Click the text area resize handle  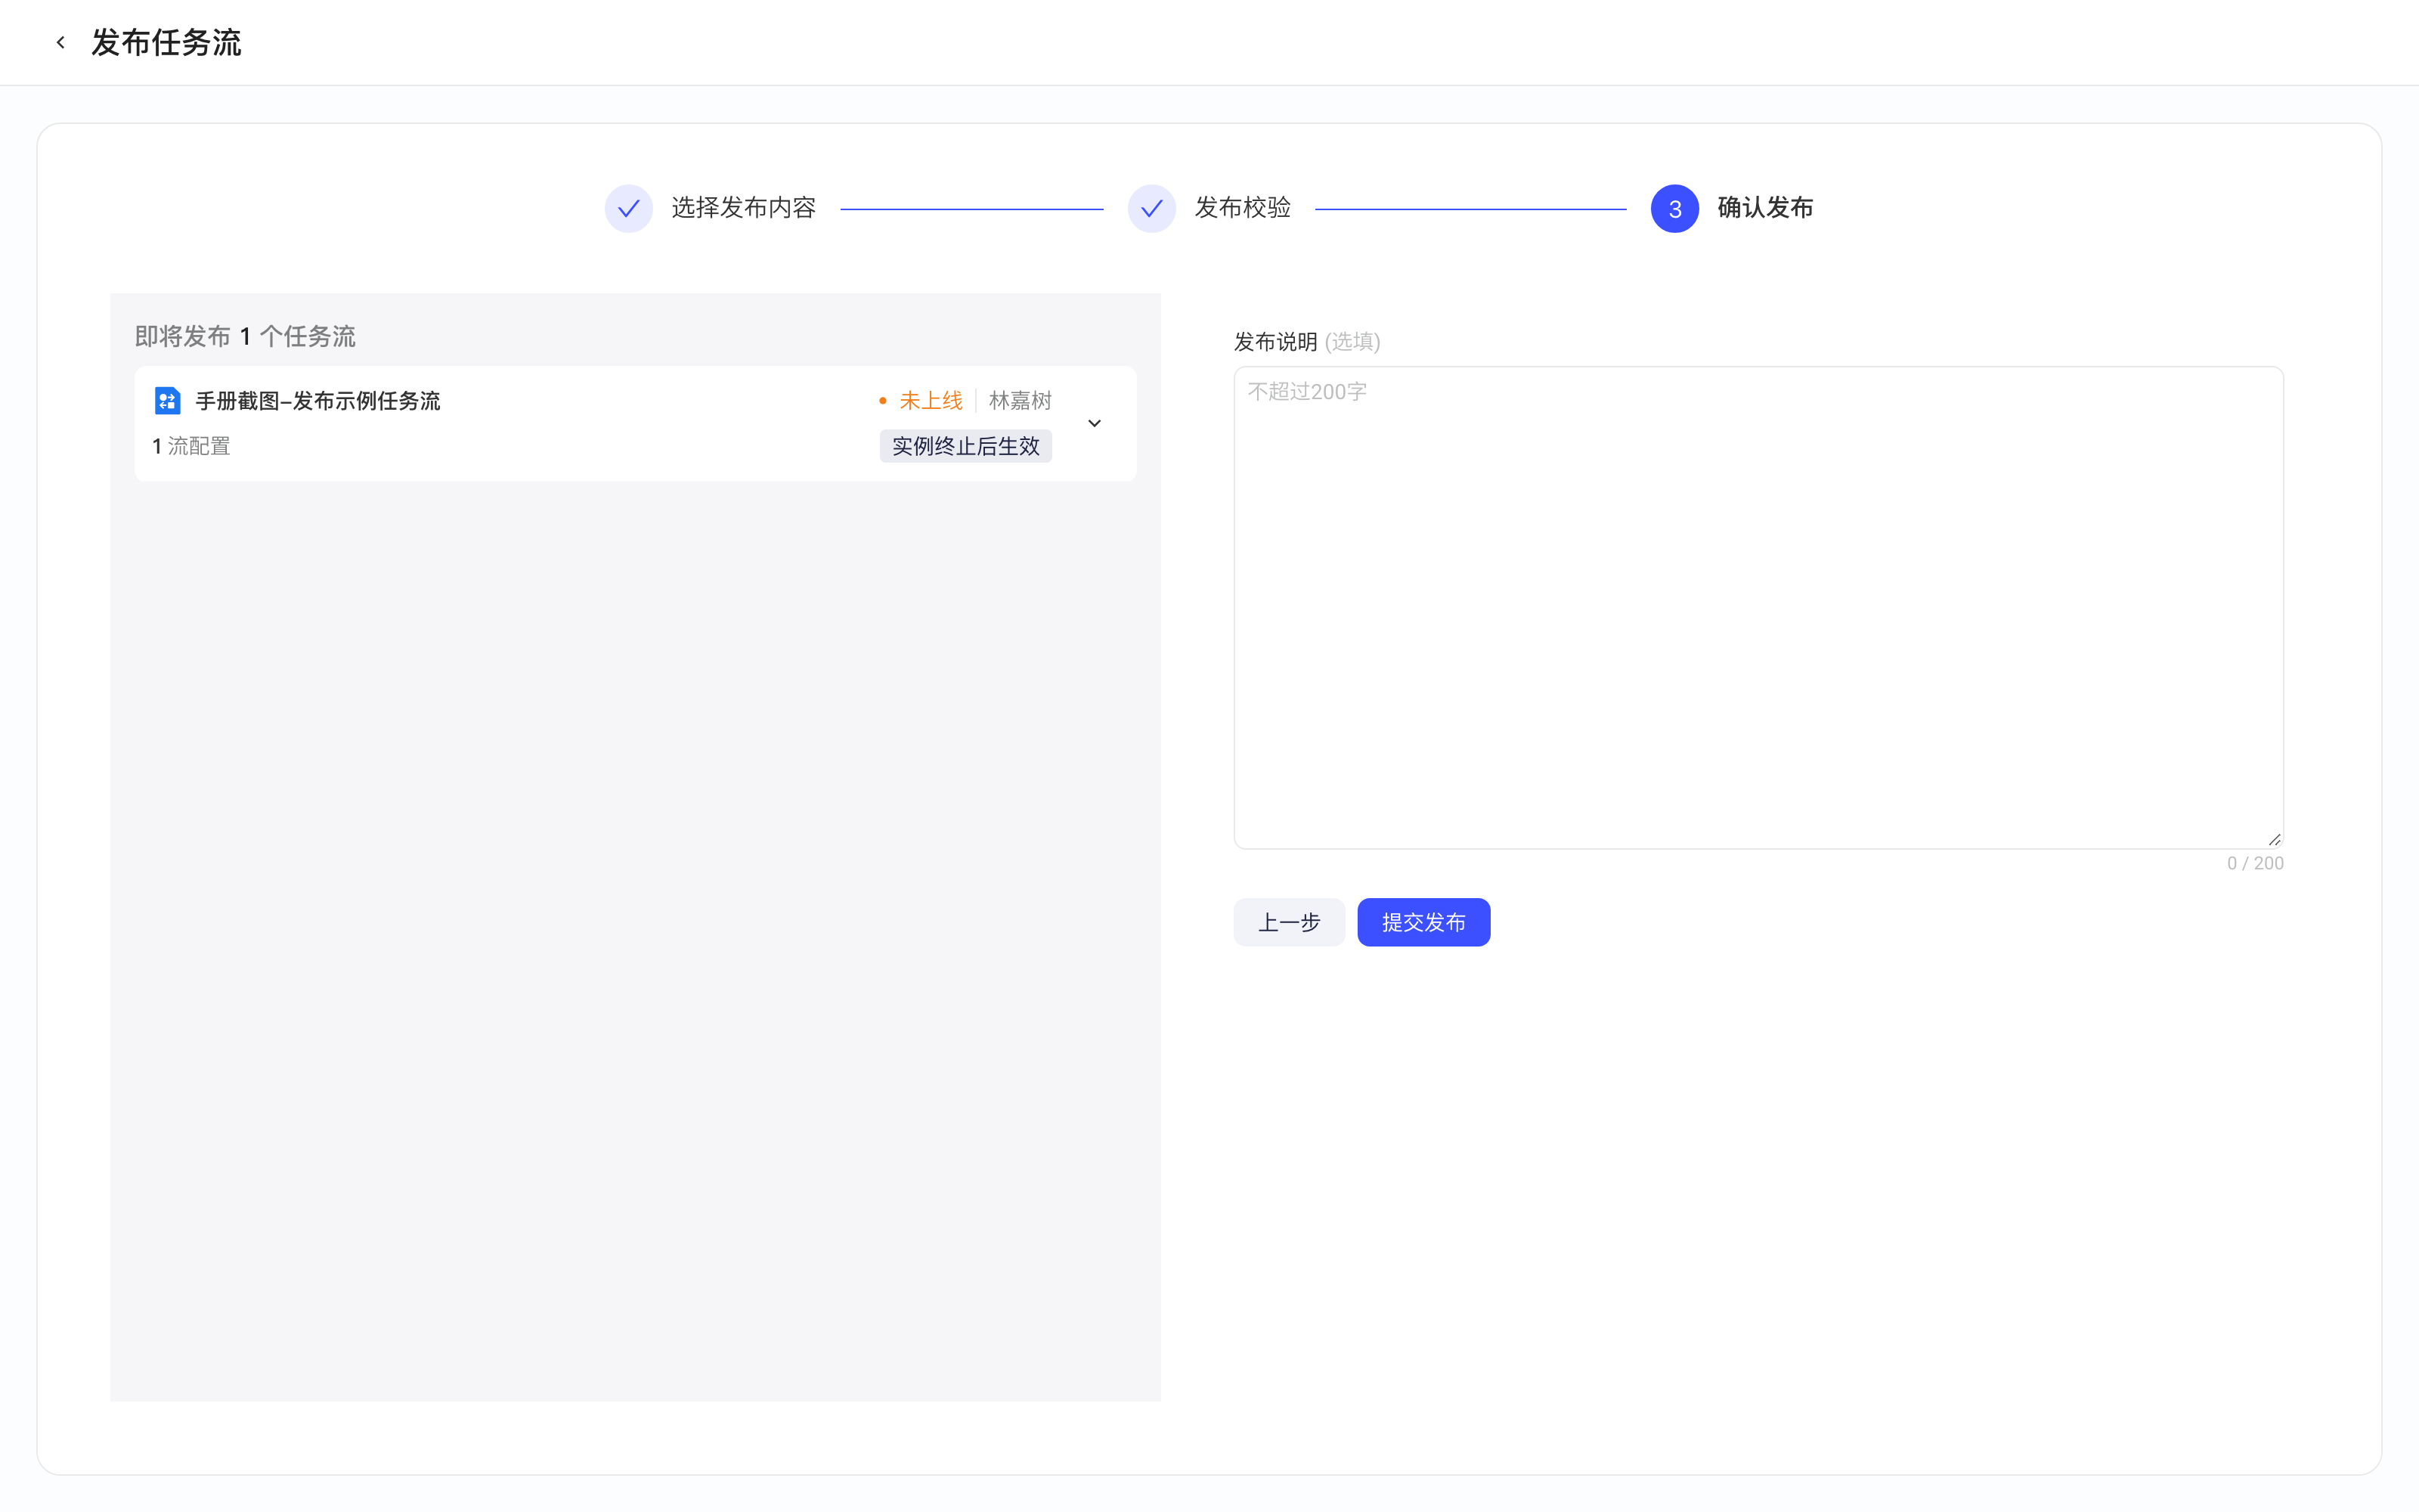pos(2274,840)
